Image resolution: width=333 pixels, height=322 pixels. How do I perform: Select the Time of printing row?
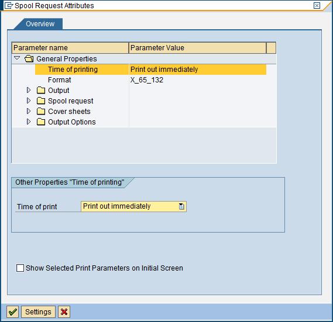click(x=150, y=70)
